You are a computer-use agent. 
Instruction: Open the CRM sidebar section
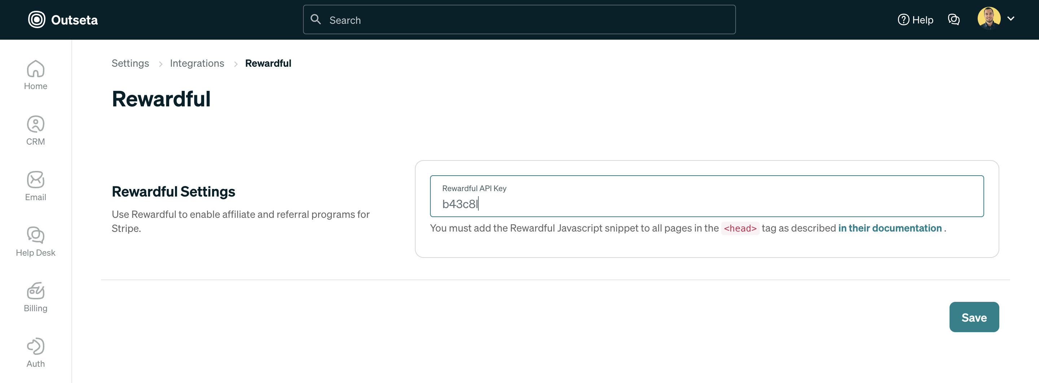[x=35, y=131]
